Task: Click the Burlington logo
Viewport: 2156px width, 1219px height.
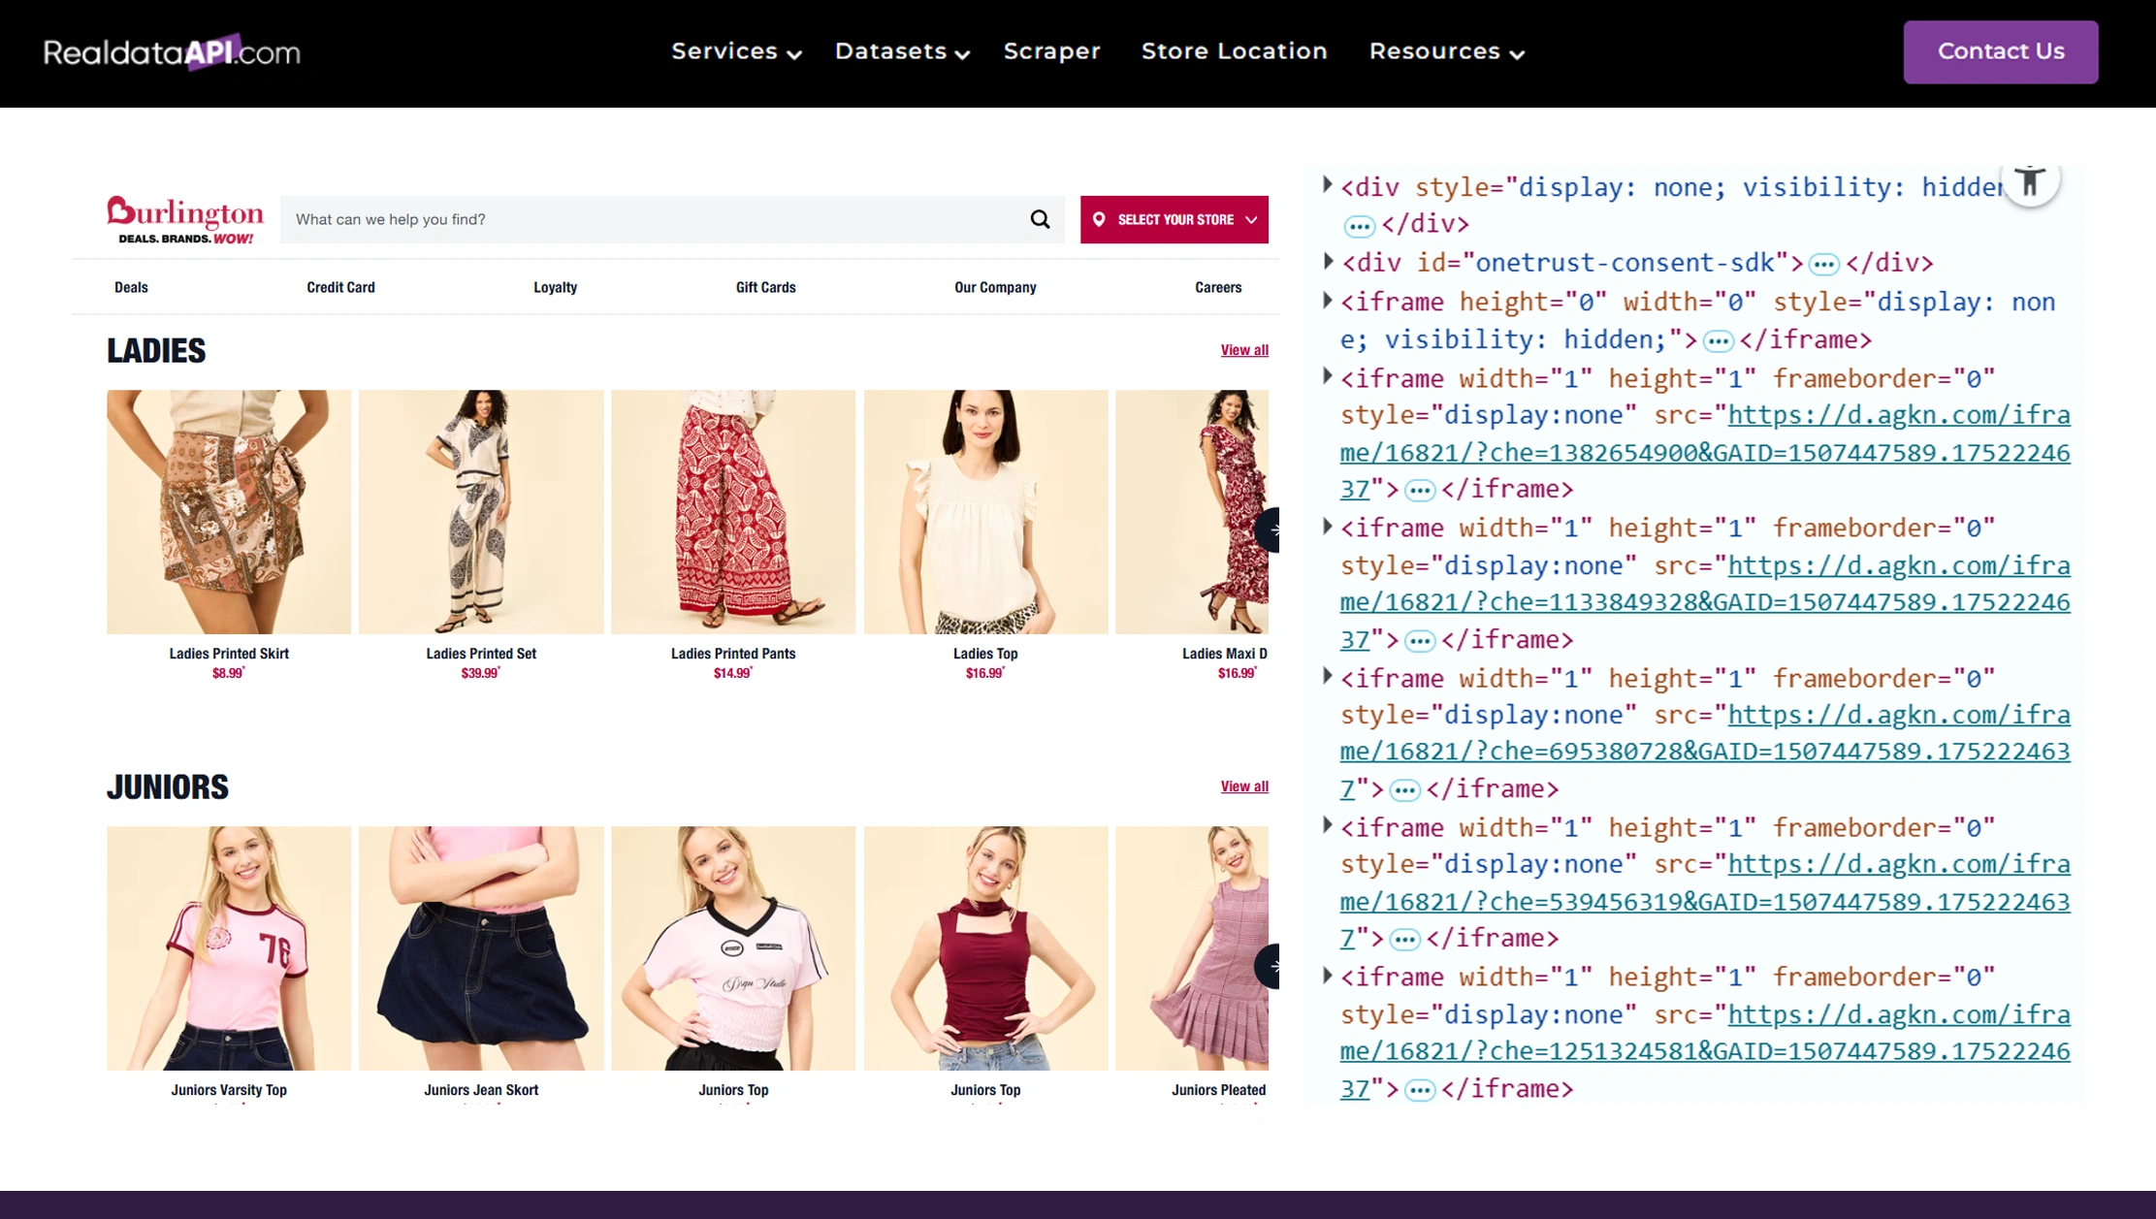Action: 184,219
